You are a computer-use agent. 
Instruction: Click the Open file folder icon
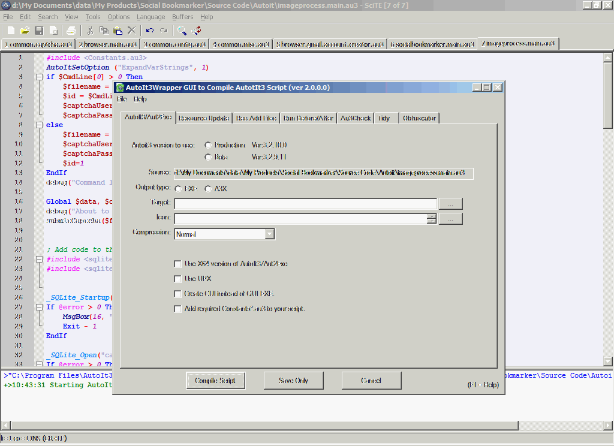coord(25,31)
